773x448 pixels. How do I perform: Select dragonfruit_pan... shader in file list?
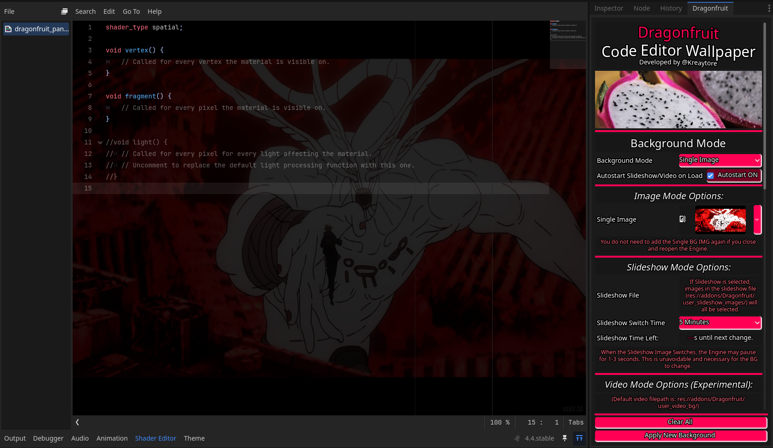[x=36, y=29]
